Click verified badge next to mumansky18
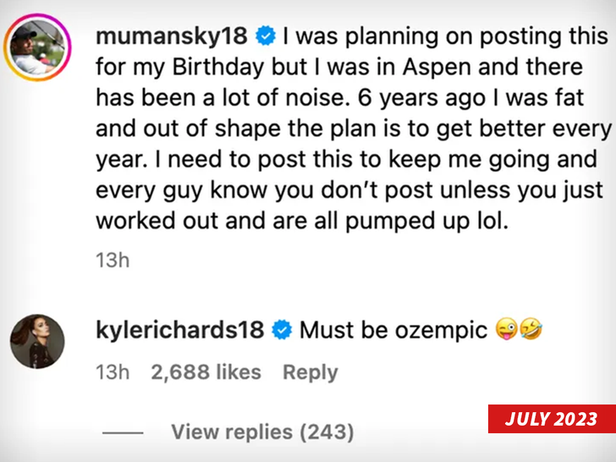 [x=264, y=37]
